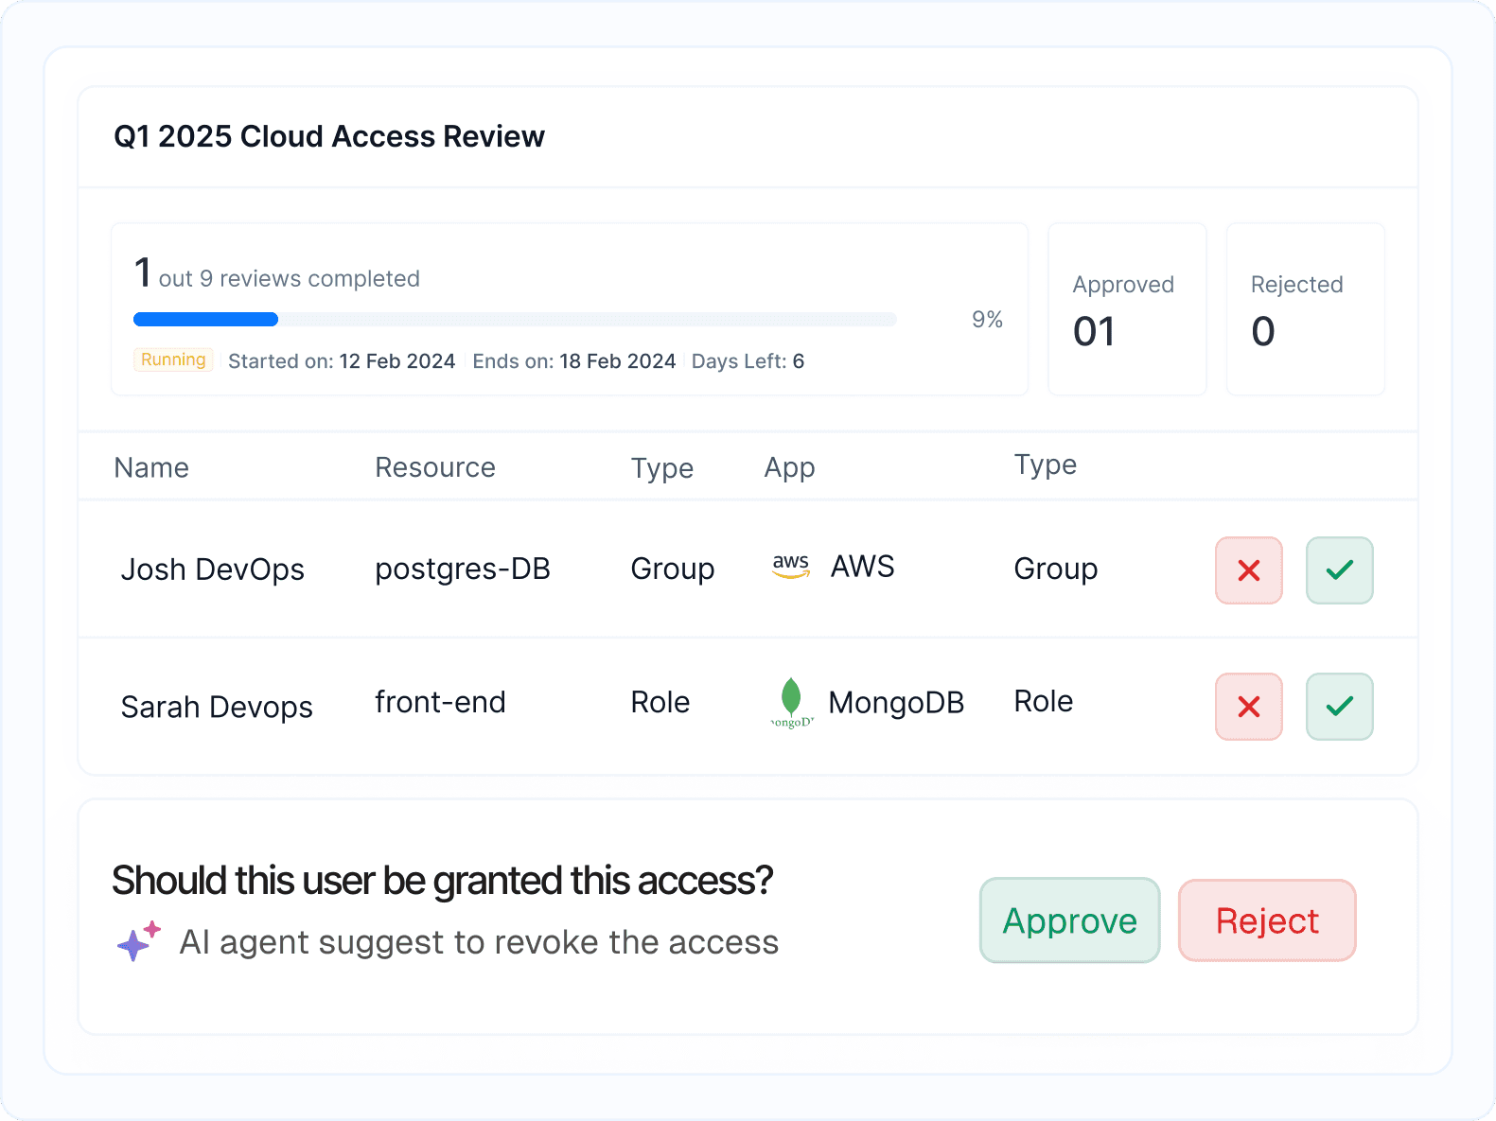Approve Sarah Devops access with checkmark icon
1496x1121 pixels.
pos(1339,707)
